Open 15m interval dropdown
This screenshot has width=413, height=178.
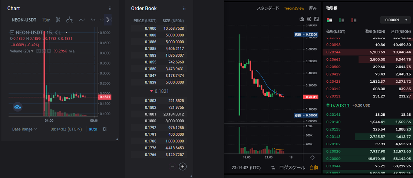click(x=46, y=20)
